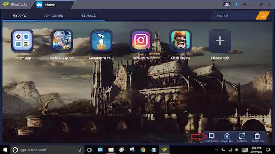Image resolution: width=275 pixels, height=154 pixels.
Task: Select the My Apps tab
Action: click(x=19, y=16)
